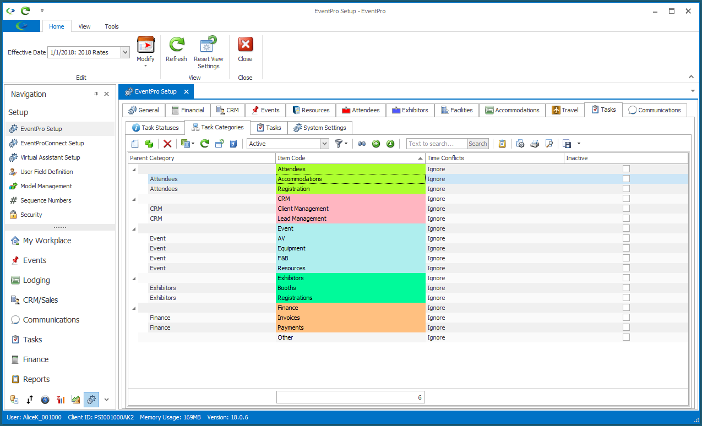Toggle Inactive checkbox for AV row

[x=626, y=238]
